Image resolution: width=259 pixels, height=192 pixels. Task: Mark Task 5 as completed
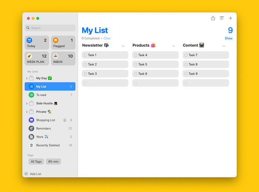(136, 64)
